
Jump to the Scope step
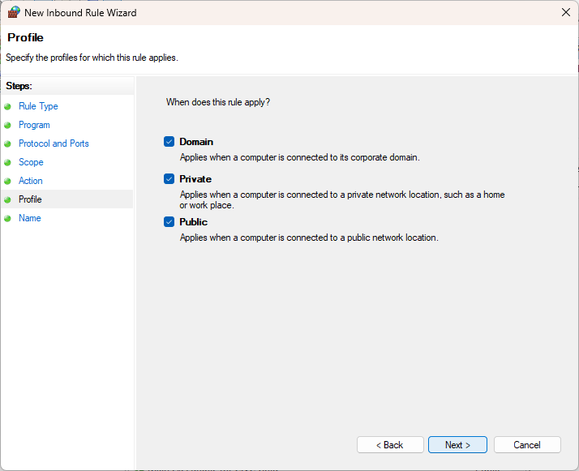[31, 162]
